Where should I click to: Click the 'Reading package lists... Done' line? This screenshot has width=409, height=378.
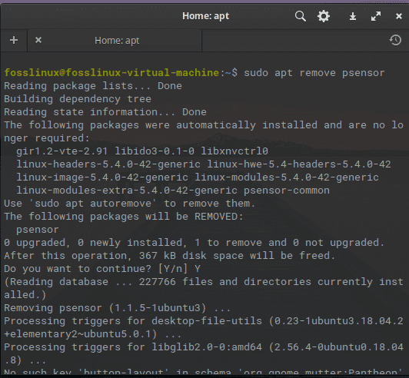click(x=93, y=86)
